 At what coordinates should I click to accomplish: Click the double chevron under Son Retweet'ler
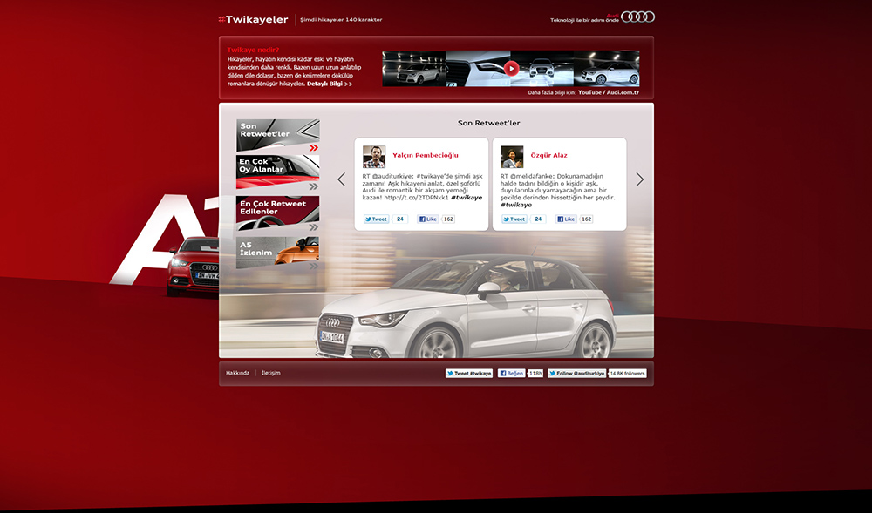coord(314,148)
